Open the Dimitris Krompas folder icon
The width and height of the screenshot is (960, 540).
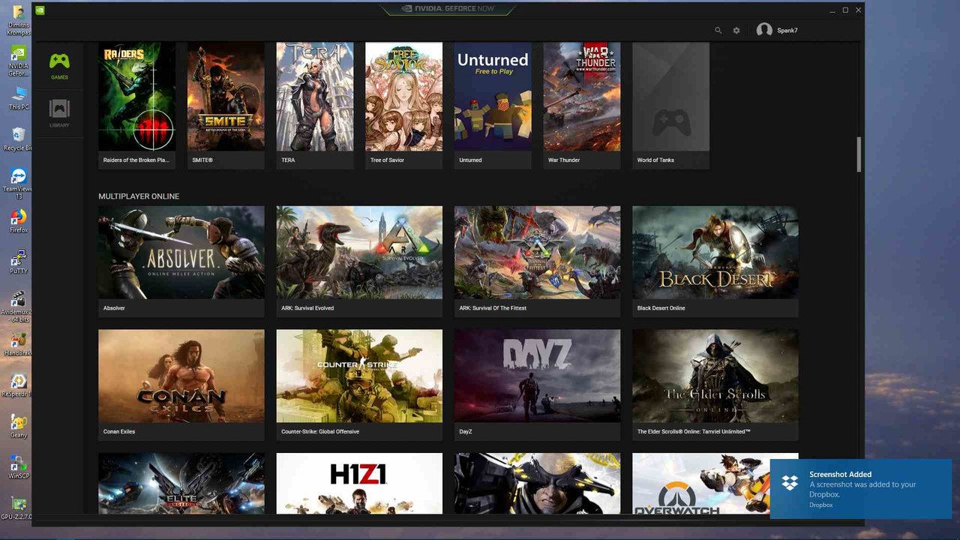18,13
